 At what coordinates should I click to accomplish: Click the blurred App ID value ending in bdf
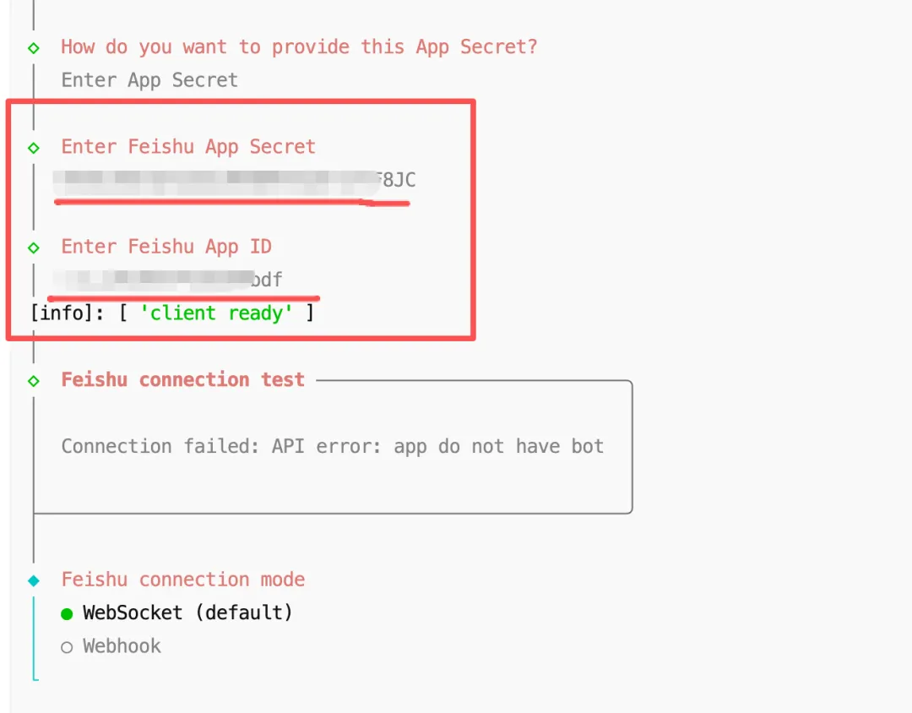click(x=169, y=280)
